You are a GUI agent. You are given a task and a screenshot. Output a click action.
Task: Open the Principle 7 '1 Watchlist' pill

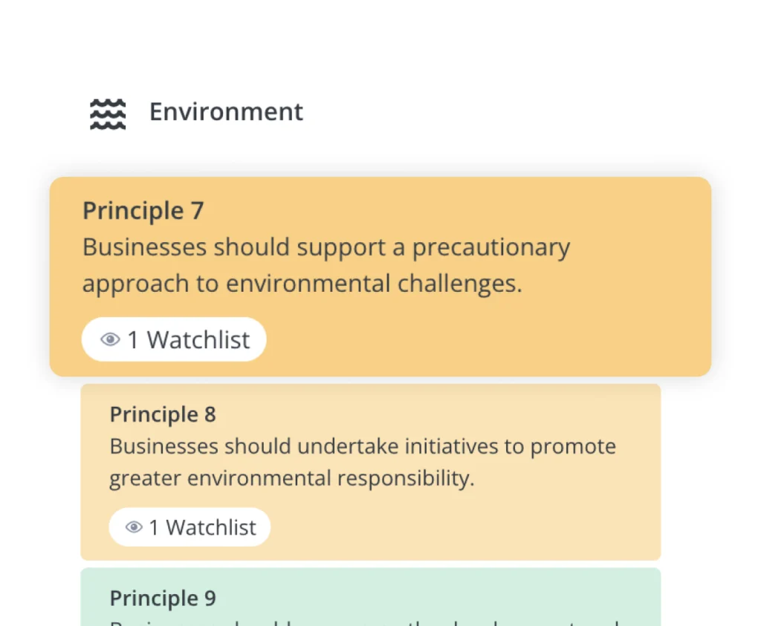[x=174, y=339]
